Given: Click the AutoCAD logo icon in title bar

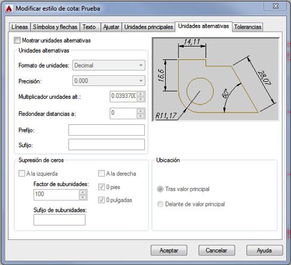Looking at the screenshot, I should pos(9,9).
